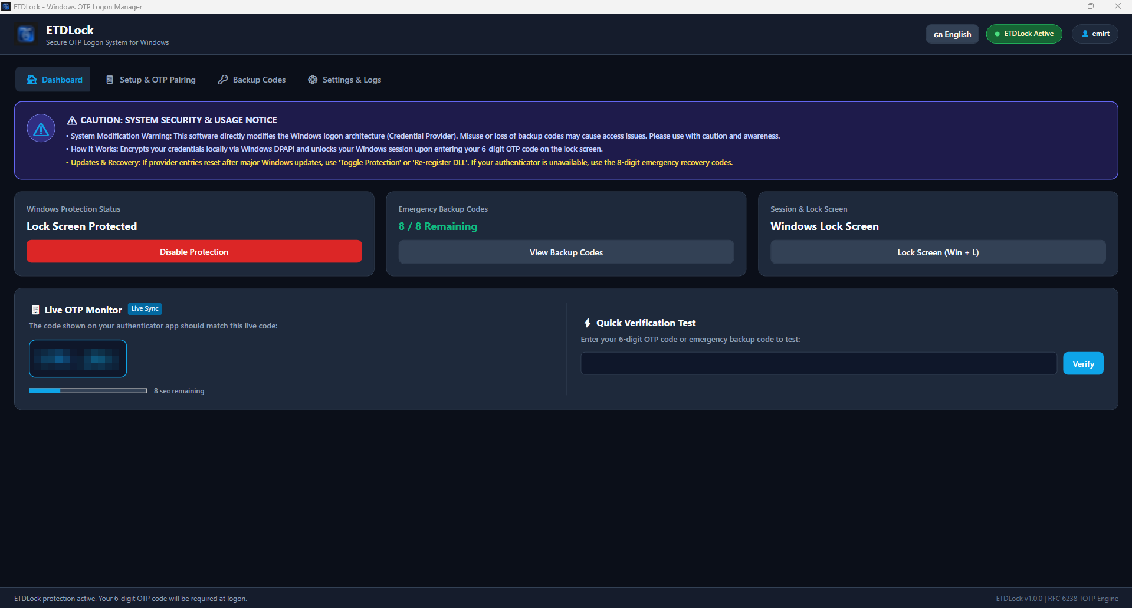This screenshot has height=608, width=1132.
Task: Click the user profile icon beside emirt
Action: point(1085,34)
